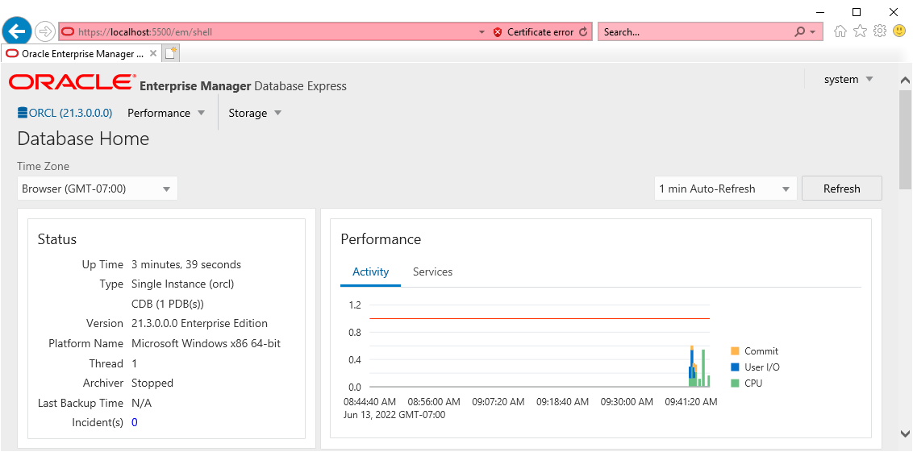Image resolution: width=913 pixels, height=456 pixels.
Task: Click the page scrollbar up arrow
Action: pos(905,81)
